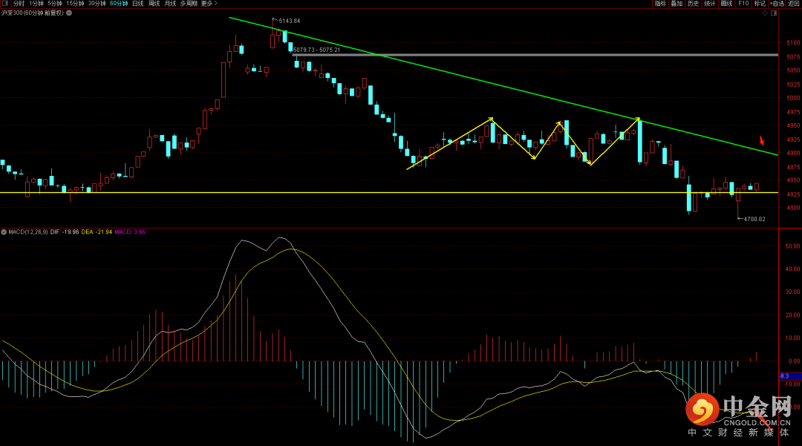This screenshot has height=446, width=802.
Task: Click the 5100 price axis label
Action: tap(794, 43)
